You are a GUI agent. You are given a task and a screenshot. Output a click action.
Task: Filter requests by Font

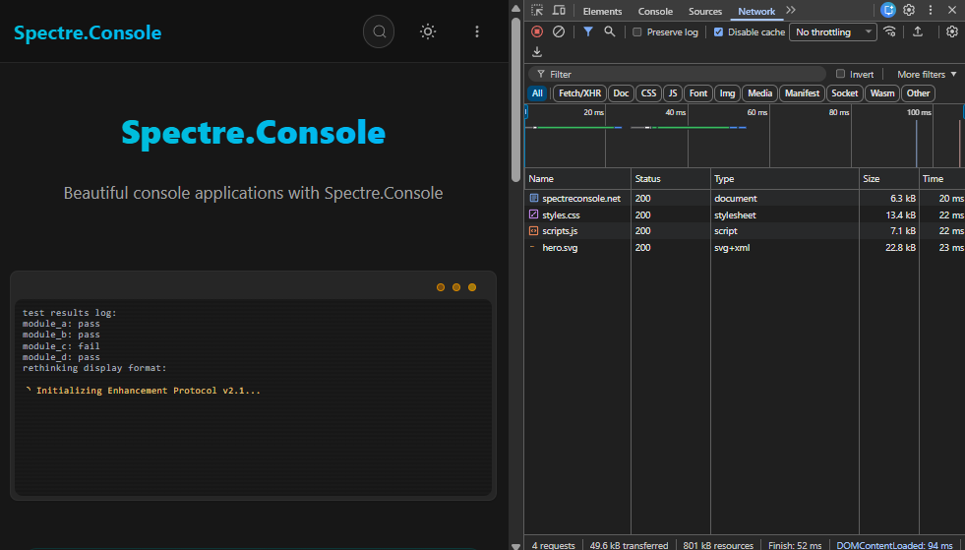click(697, 93)
